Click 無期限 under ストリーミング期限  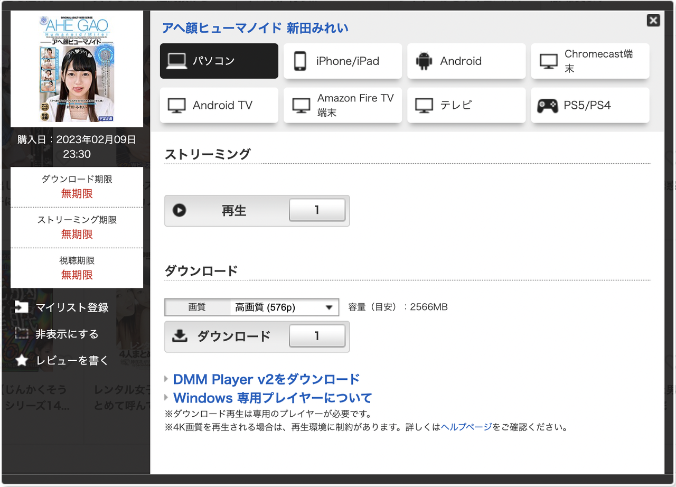[77, 234]
